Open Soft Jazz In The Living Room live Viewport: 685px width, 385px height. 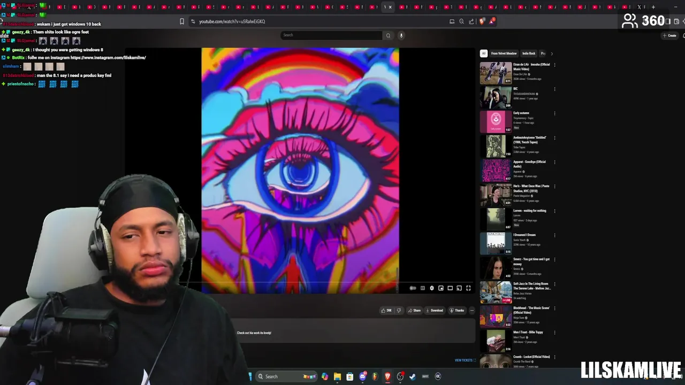pos(496,292)
